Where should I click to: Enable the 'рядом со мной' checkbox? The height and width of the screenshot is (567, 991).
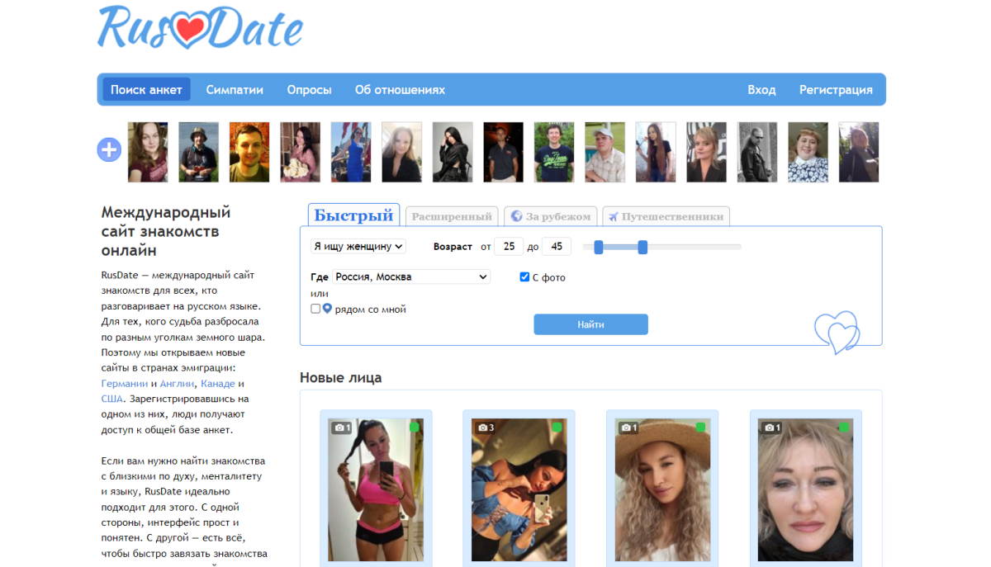point(315,309)
